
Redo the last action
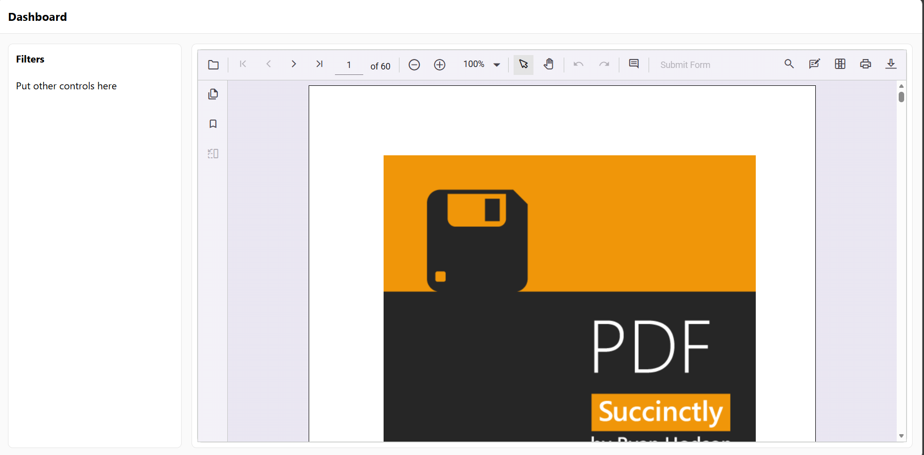[x=604, y=65]
